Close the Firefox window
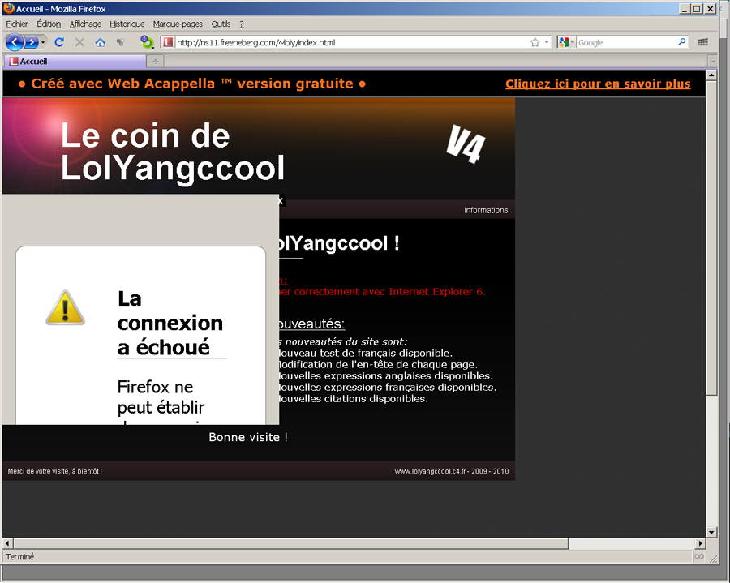The height and width of the screenshot is (583, 730). click(x=711, y=8)
